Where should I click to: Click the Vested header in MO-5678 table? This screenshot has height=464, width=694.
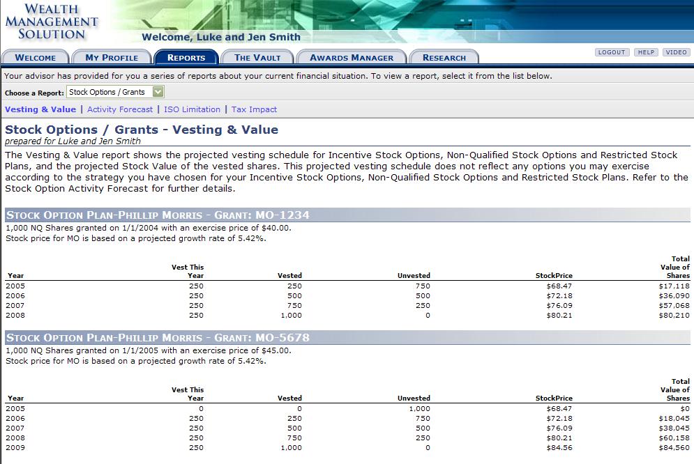[x=290, y=398]
